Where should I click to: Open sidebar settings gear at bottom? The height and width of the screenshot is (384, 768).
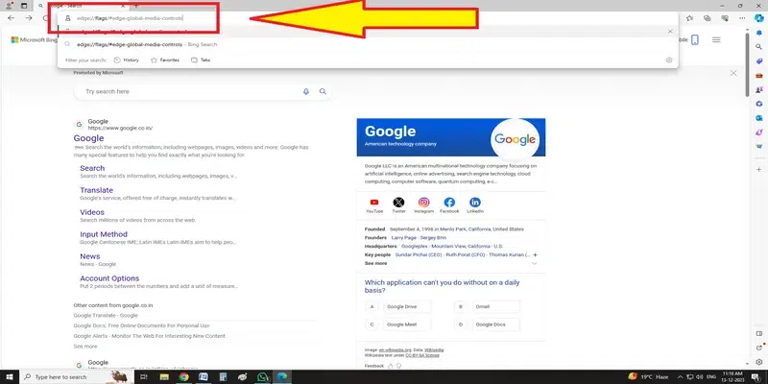(759, 363)
